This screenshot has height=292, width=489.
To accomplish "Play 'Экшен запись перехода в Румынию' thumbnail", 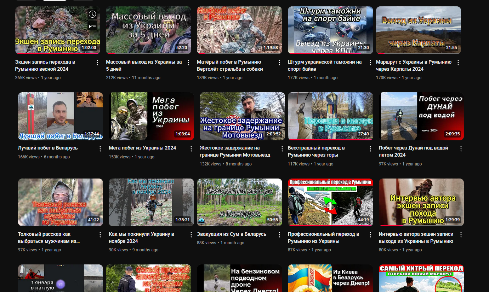I will coord(57,30).
